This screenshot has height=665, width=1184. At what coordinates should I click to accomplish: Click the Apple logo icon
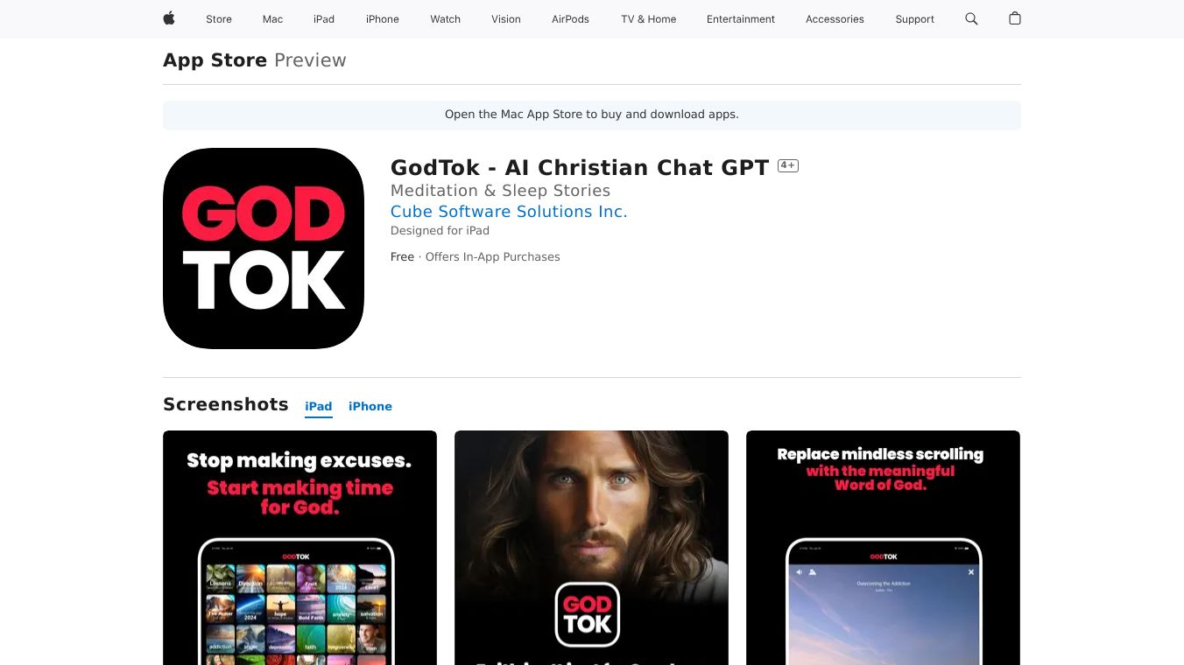point(169,18)
